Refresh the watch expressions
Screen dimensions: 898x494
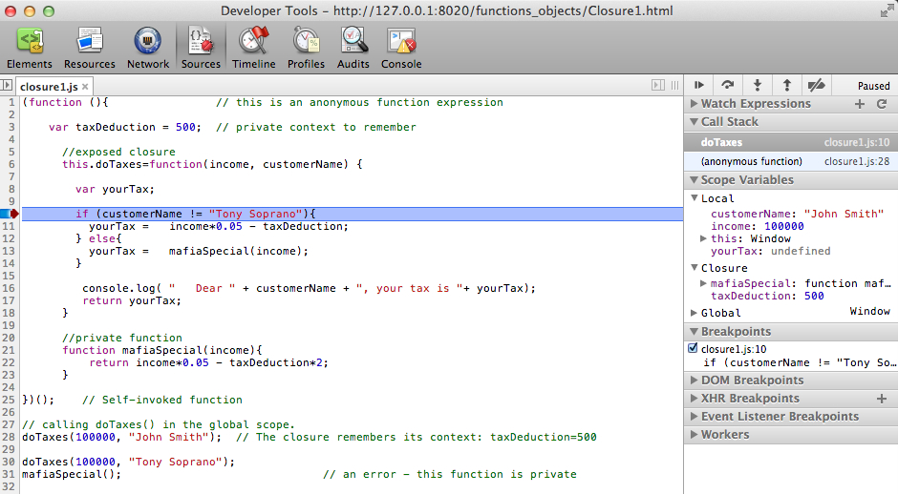pos(882,104)
